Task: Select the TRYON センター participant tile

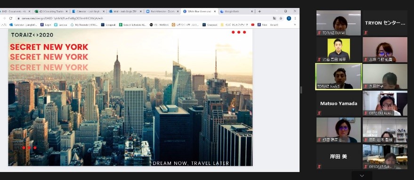Action: pyautogui.click(x=385, y=23)
